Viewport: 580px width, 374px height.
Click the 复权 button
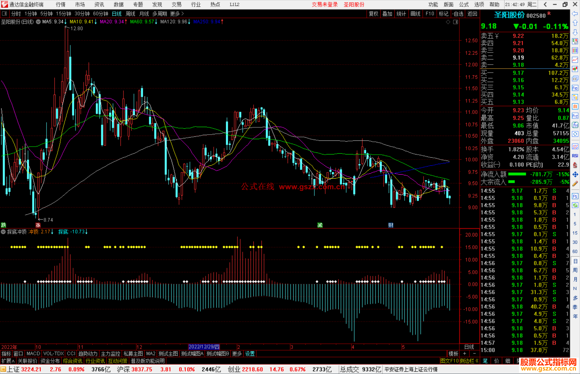tap(373, 14)
